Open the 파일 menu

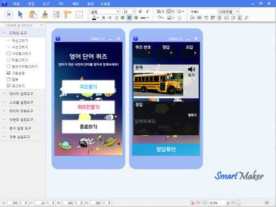(17, 3)
